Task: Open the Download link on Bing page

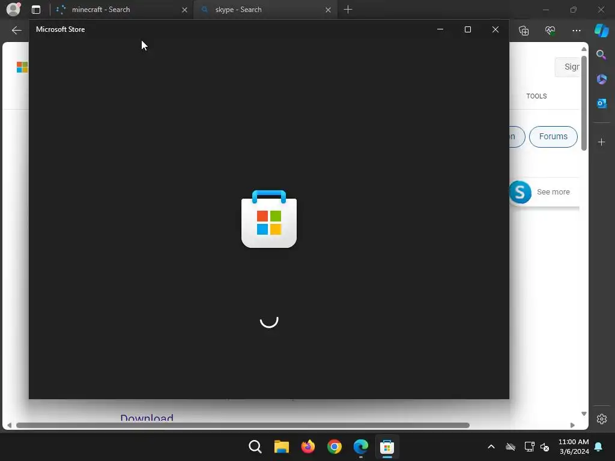Action: point(147,418)
